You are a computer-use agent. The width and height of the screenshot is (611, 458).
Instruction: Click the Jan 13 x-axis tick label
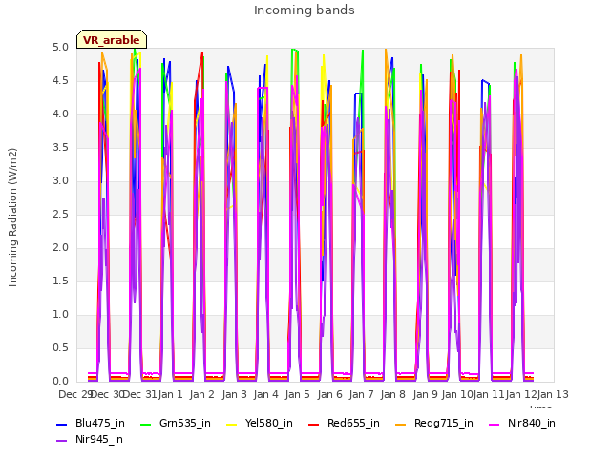(x=553, y=394)
